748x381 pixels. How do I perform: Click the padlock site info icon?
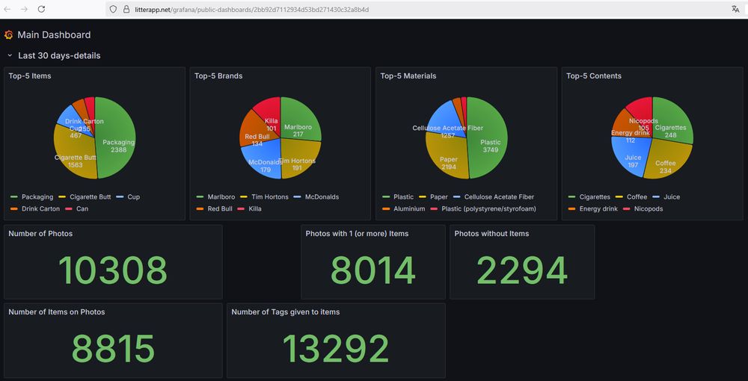126,9
